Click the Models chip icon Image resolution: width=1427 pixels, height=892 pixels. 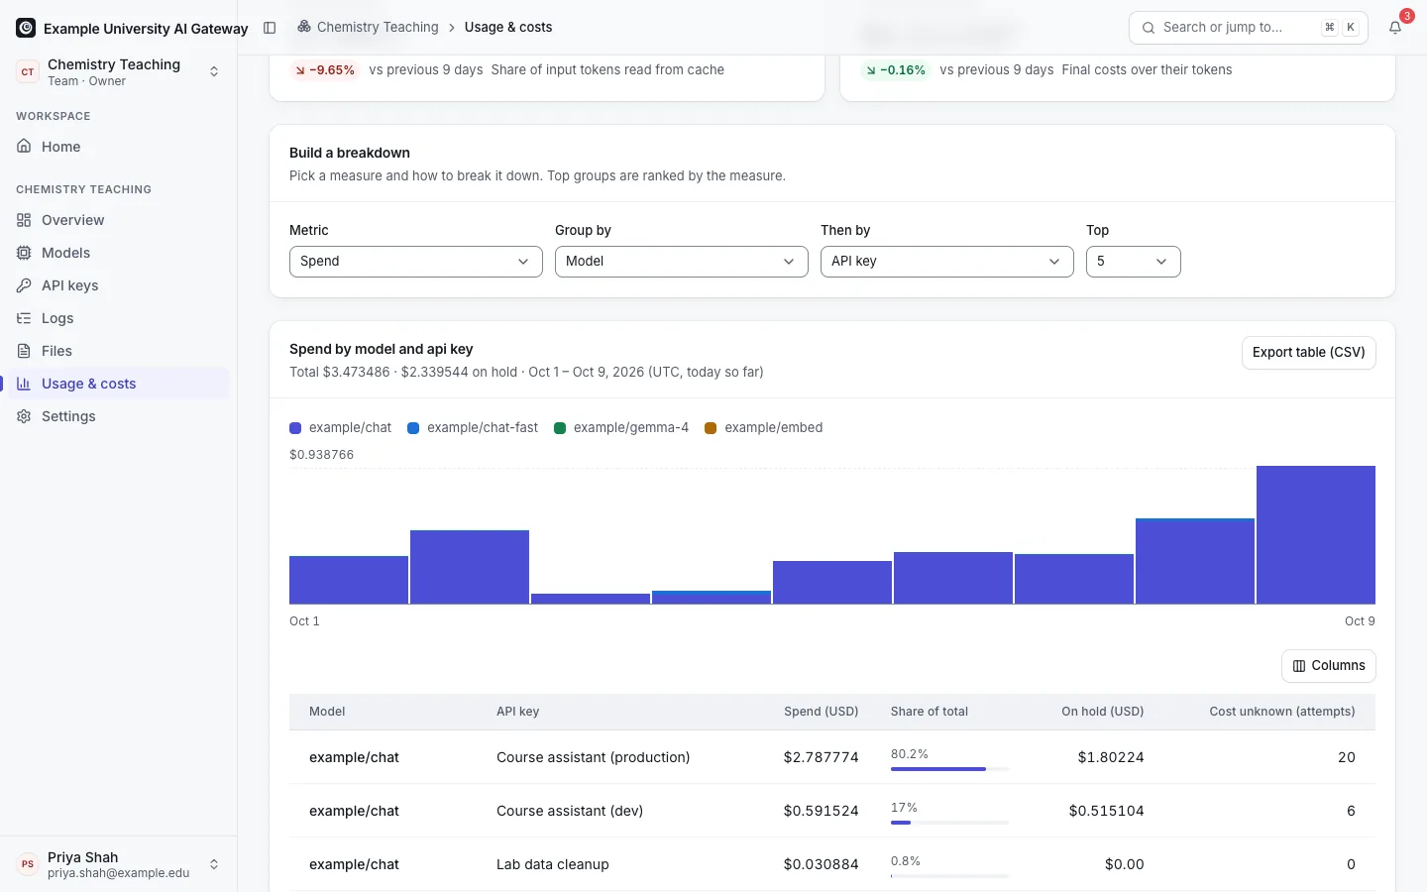coord(24,253)
